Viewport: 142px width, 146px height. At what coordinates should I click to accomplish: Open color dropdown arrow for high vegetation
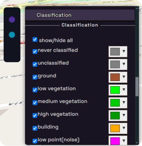(124, 115)
